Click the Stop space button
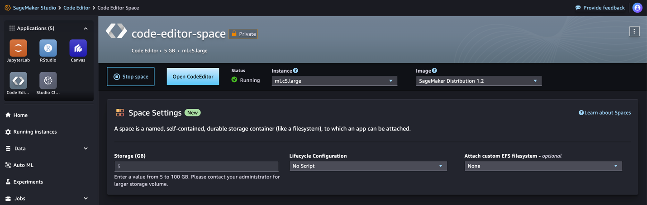Screen dimensions: 647x205 coord(131,77)
